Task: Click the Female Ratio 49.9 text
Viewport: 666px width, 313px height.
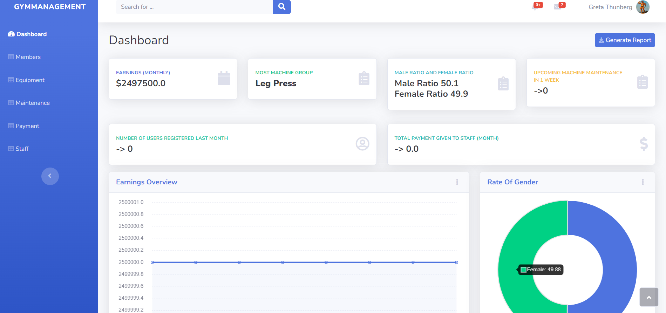Action: [x=431, y=94]
